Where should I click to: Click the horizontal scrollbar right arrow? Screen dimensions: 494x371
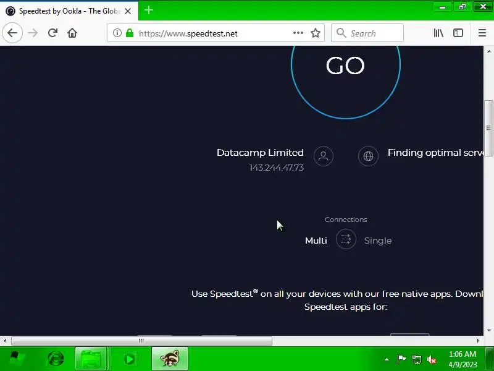pyautogui.click(x=478, y=341)
